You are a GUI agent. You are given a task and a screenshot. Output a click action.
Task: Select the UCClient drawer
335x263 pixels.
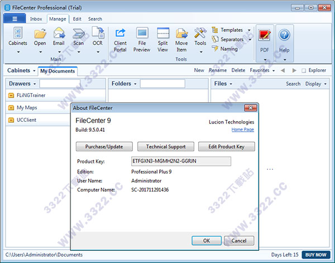39,120
